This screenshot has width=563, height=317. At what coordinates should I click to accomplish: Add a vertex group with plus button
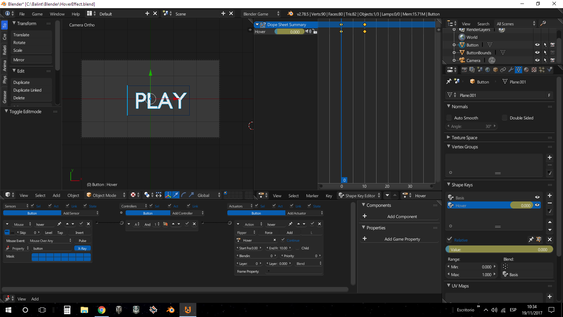[x=550, y=157]
